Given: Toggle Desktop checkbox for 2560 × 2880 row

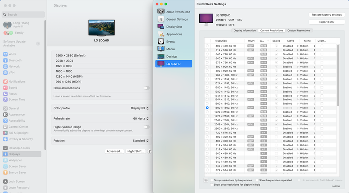Looking at the screenshot, I should click(x=322, y=129).
